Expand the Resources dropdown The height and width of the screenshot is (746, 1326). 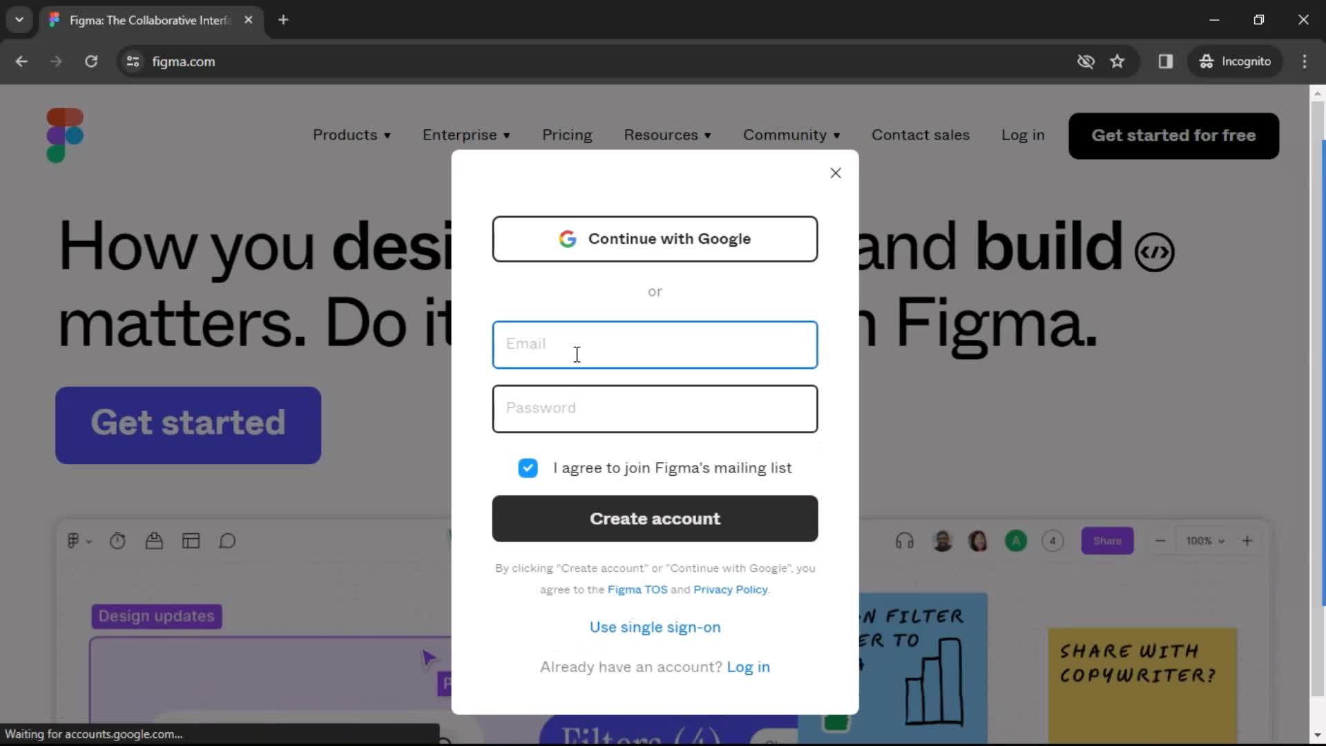pos(667,135)
